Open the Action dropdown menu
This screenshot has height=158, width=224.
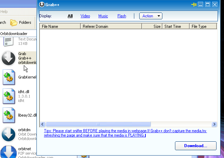tap(150, 16)
